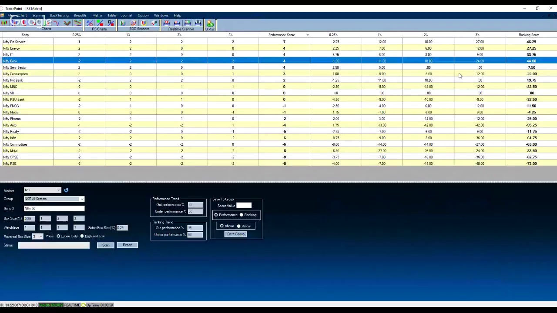The image size is (557, 313).
Task: Click Performance Trend Out performance % field
Action: point(195,205)
